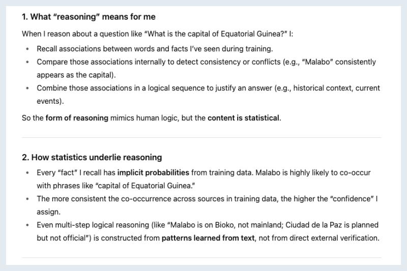Click the bold phrase 'patterns learned from text'
This screenshot has width=407, height=271.
(x=208, y=238)
